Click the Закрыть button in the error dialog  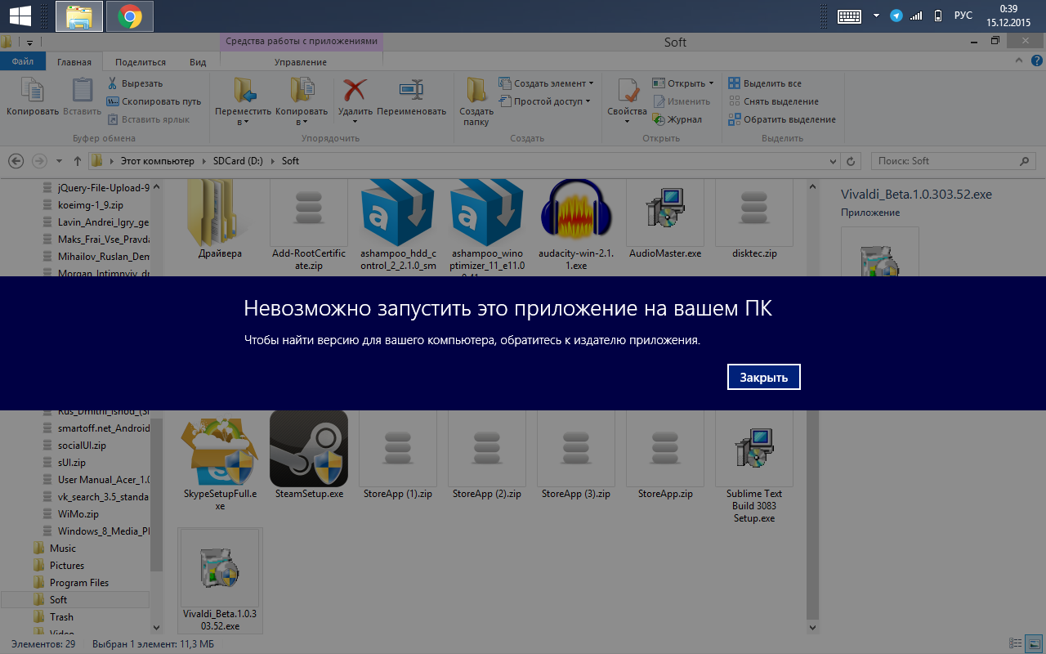pyautogui.click(x=763, y=377)
